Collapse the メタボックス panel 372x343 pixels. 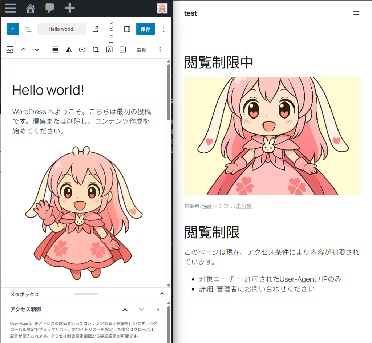click(162, 294)
